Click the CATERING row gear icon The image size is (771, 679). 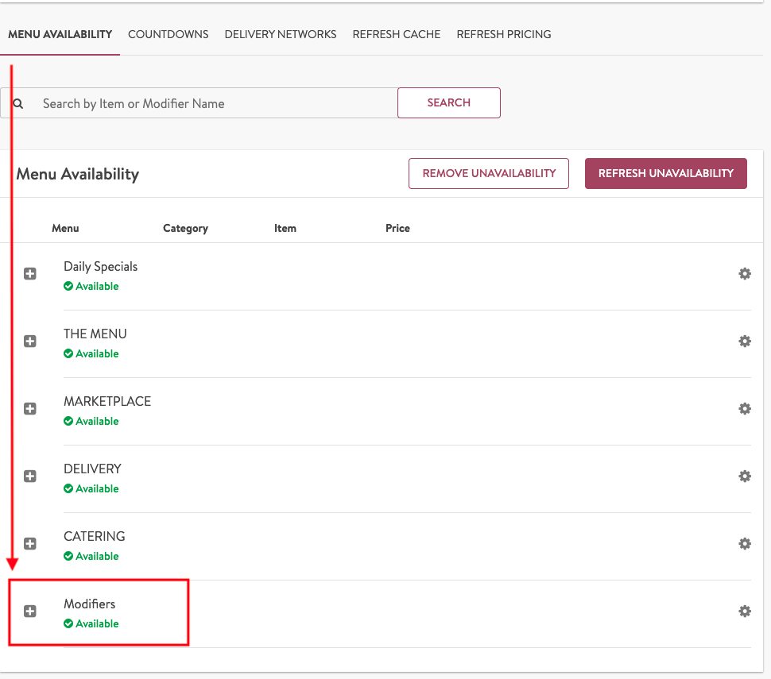point(745,544)
